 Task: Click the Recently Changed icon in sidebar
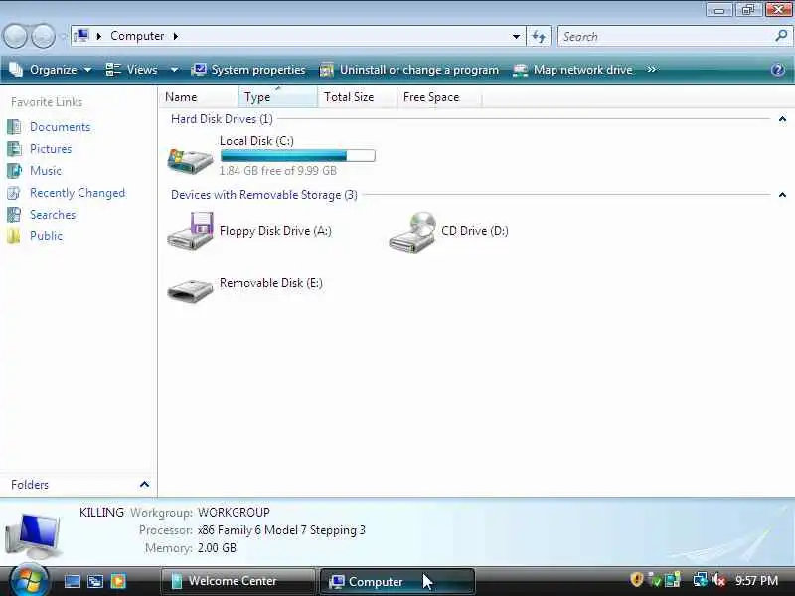(x=14, y=193)
